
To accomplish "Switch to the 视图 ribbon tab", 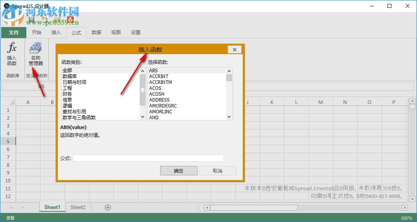I will [116, 32].
